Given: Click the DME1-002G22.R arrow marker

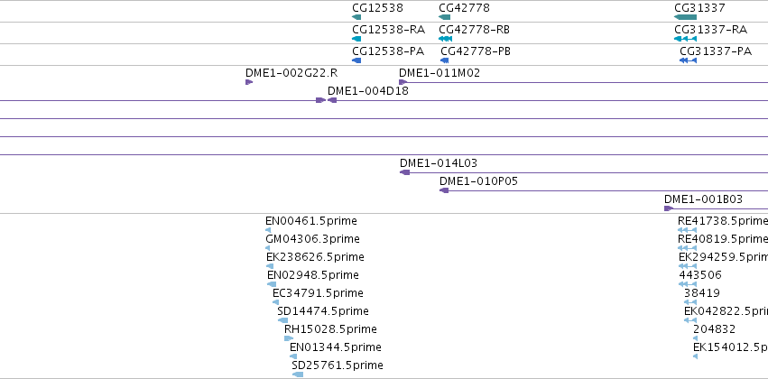Looking at the screenshot, I should (249, 82).
